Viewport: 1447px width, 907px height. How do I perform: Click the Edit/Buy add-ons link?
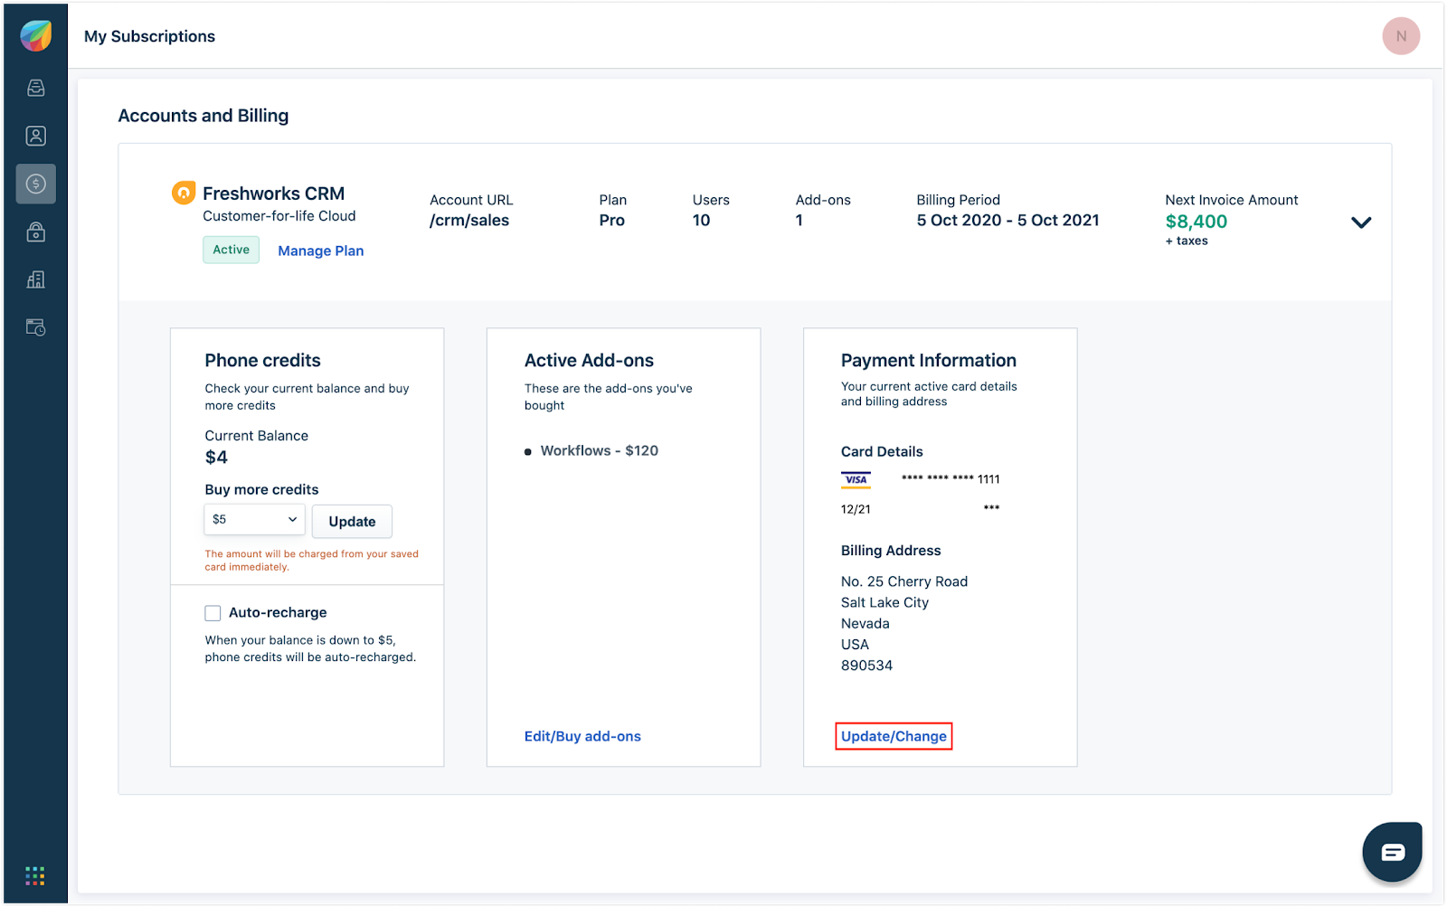pyautogui.click(x=582, y=736)
